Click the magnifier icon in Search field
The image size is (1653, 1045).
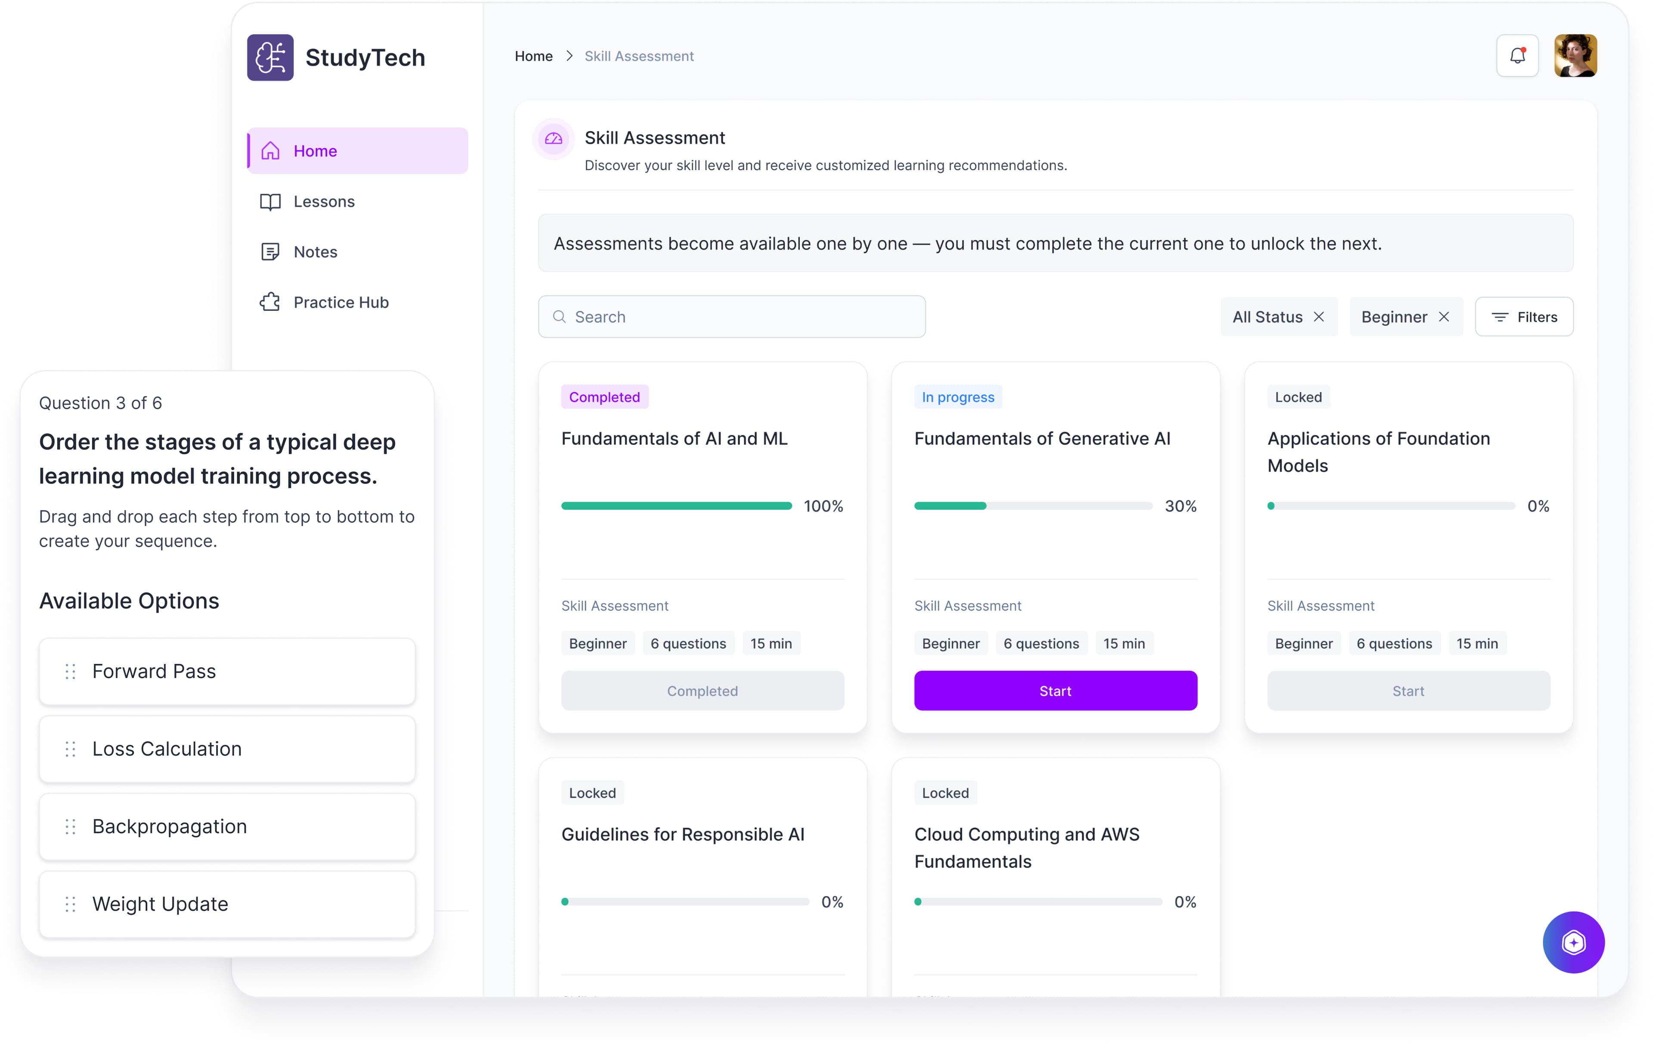pos(560,316)
